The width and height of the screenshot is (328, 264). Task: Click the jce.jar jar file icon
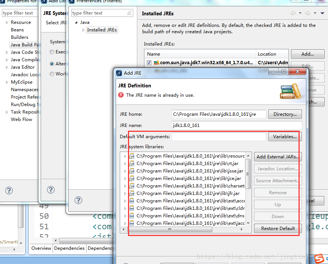pyautogui.click(x=132, y=178)
